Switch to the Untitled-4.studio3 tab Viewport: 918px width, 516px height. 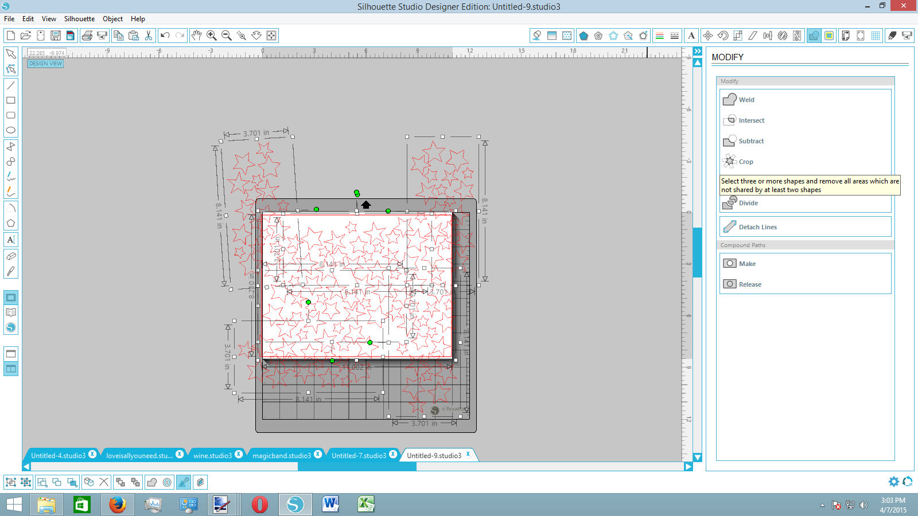[58, 455]
